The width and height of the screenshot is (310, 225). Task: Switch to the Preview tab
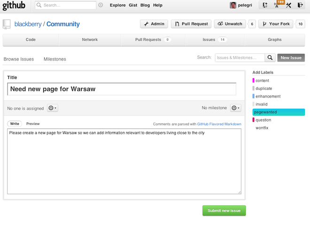[x=33, y=124]
